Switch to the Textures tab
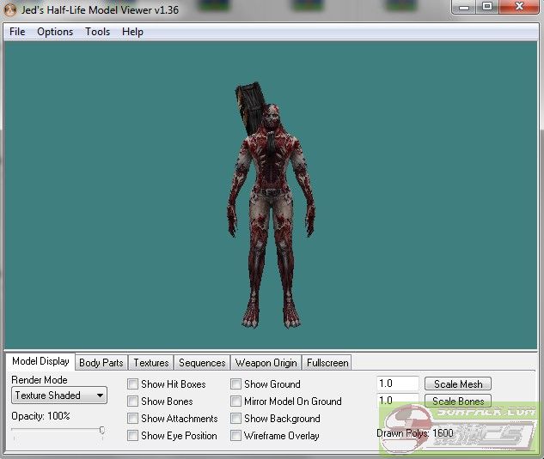Image resolution: width=544 pixels, height=459 pixels. coord(151,363)
